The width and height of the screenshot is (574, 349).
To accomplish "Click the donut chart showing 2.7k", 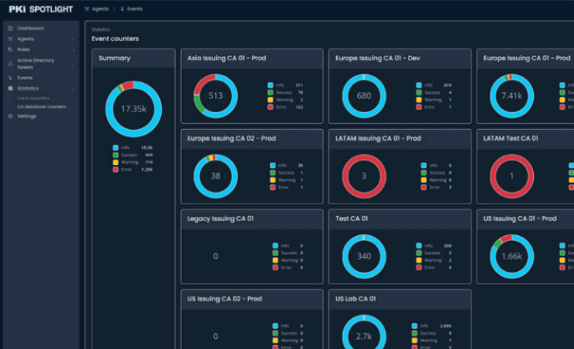I will tap(364, 331).
